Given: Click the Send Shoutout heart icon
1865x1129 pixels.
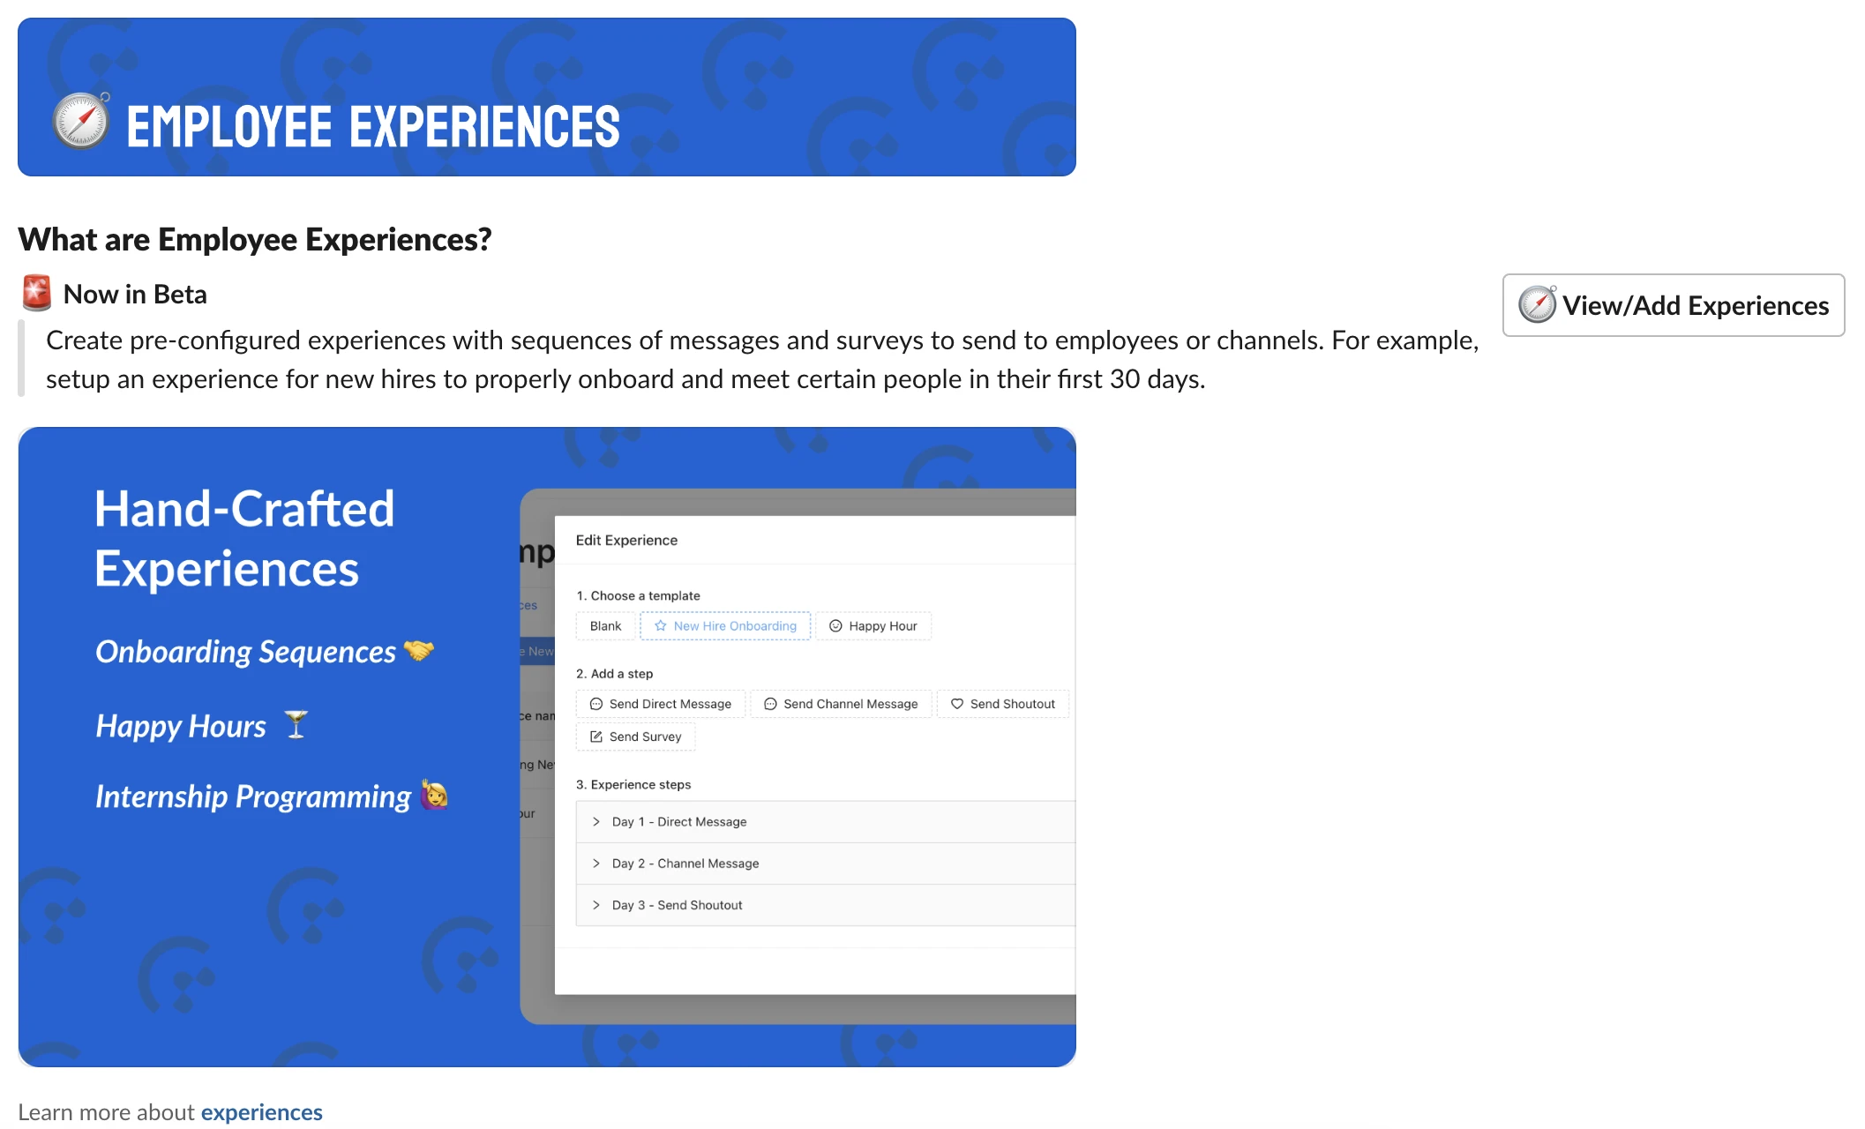Looking at the screenshot, I should (959, 703).
